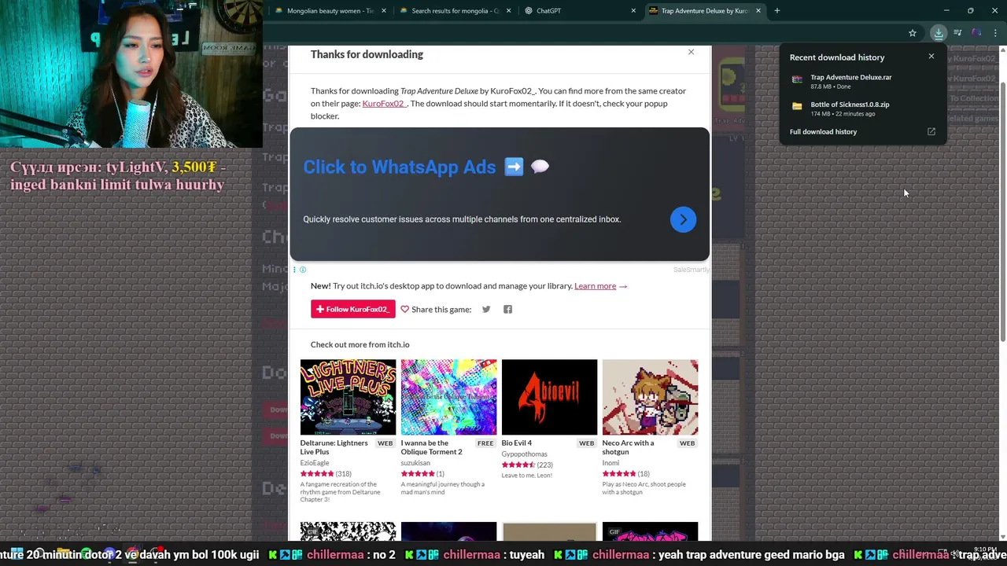Viewport: 1007px width, 566px height.
Task: Follow KuroFox02_ with the red button
Action: (x=352, y=309)
